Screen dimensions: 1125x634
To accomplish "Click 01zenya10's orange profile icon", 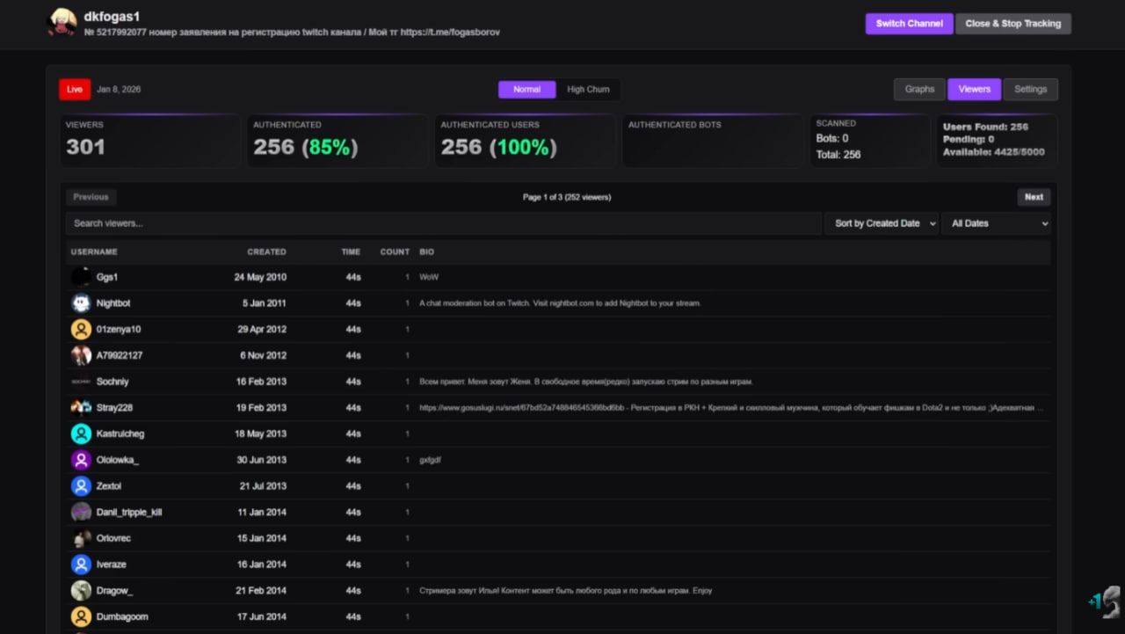I will click(x=81, y=330).
